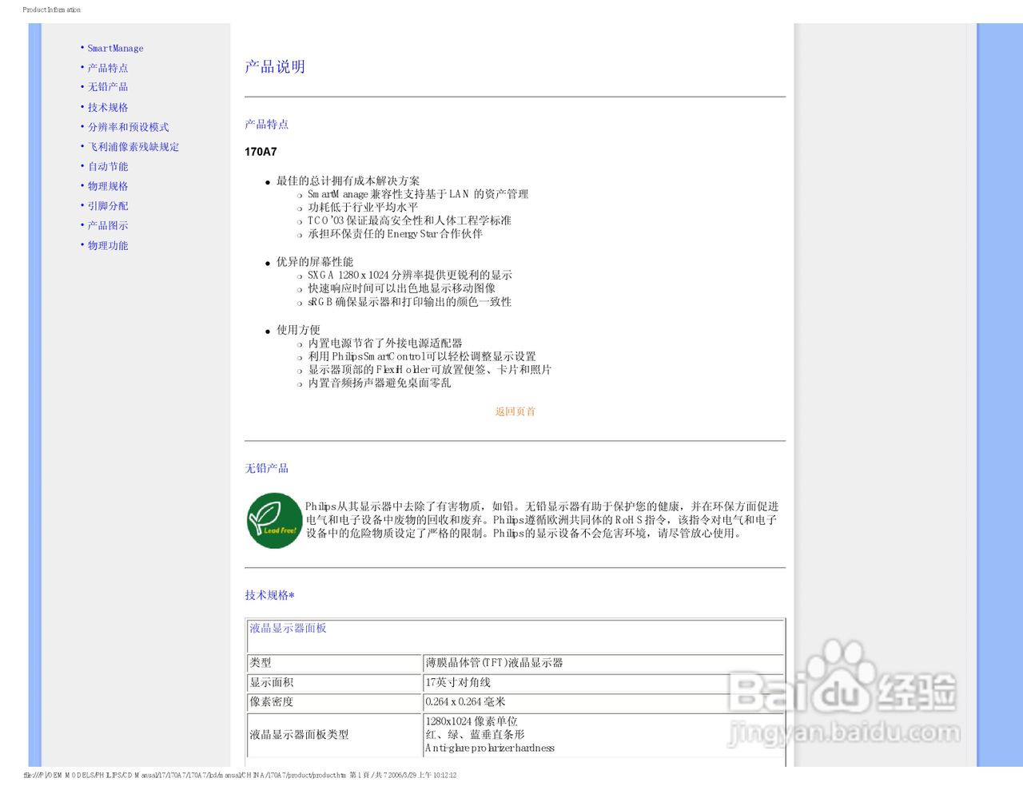Viewport: 1023px width, 790px height.
Task: Open the 物理规格 sidebar link
Action: point(108,186)
